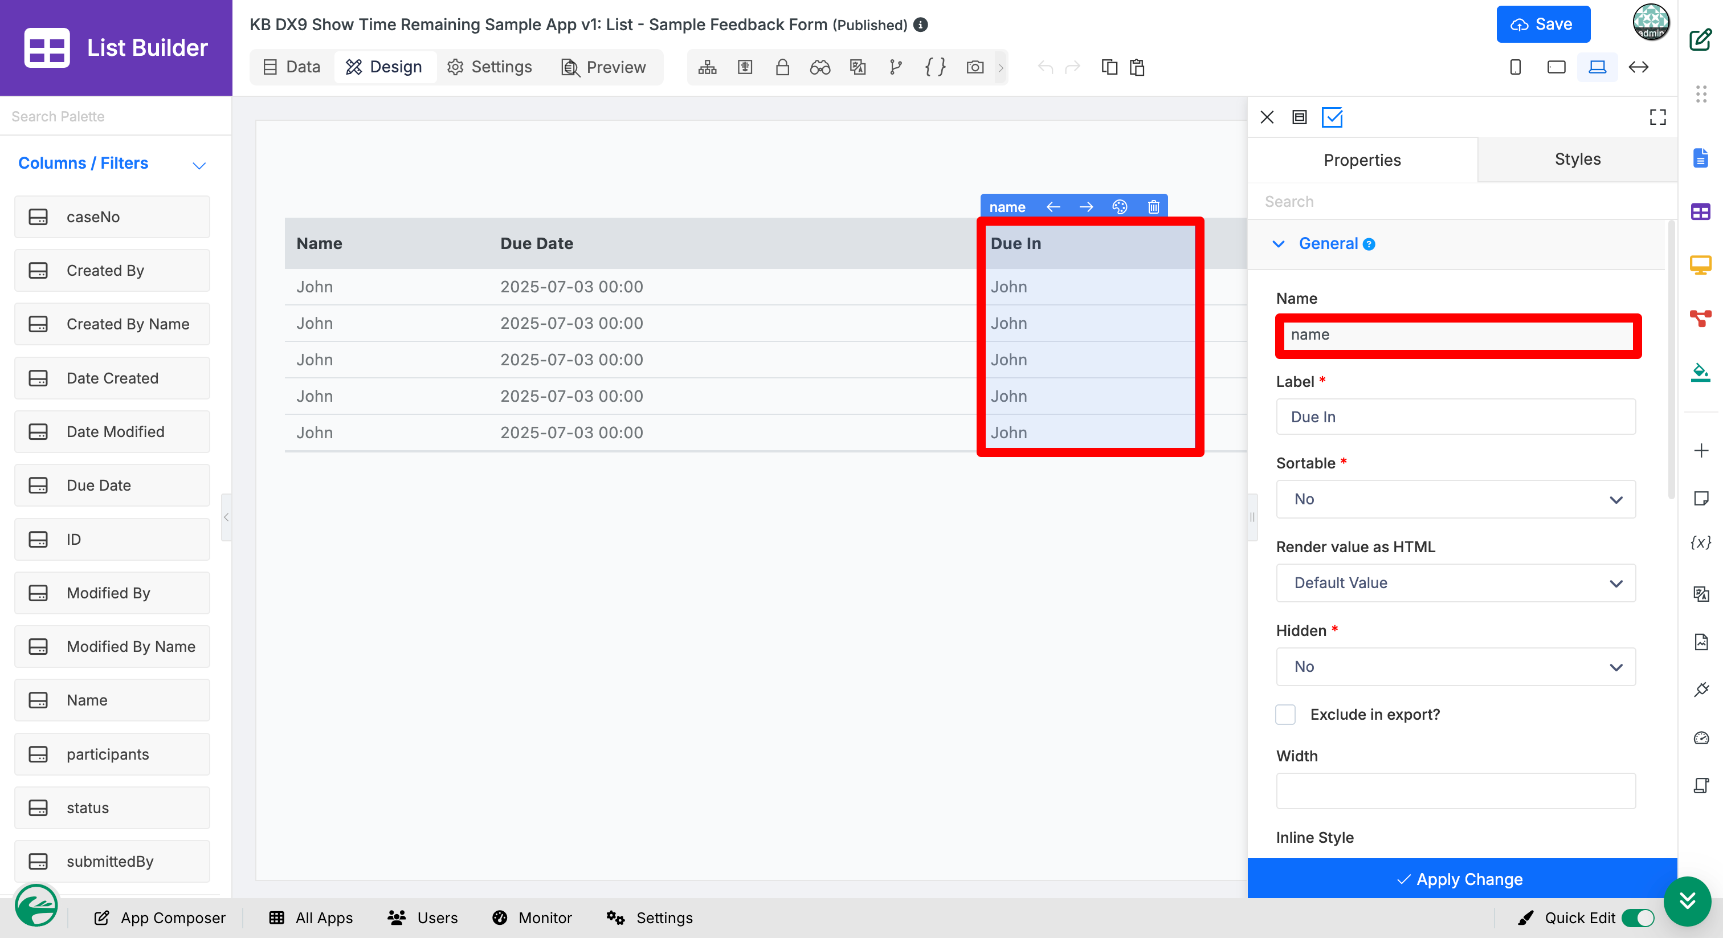Select the Due Date palette item
This screenshot has height=938, width=1723.
[112, 485]
